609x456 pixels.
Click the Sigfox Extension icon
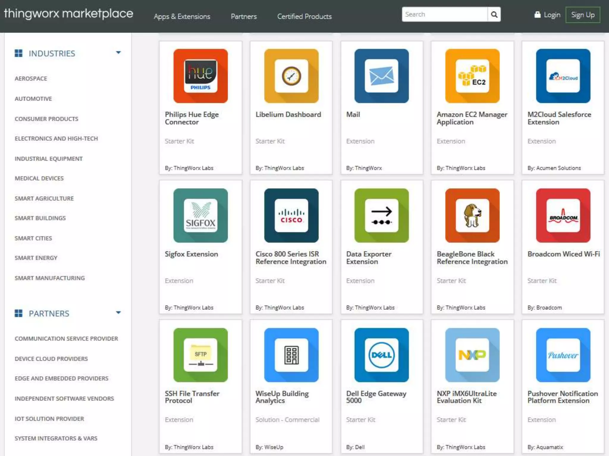tap(200, 215)
